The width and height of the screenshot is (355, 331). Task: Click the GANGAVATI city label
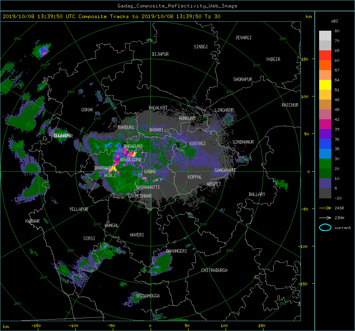pyautogui.click(x=225, y=170)
